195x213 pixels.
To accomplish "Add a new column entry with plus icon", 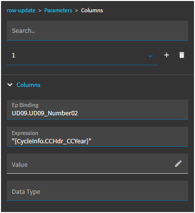I will tap(167, 55).
